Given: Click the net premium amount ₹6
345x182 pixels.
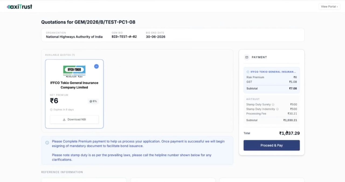Looking at the screenshot, I should [x=54, y=101].
